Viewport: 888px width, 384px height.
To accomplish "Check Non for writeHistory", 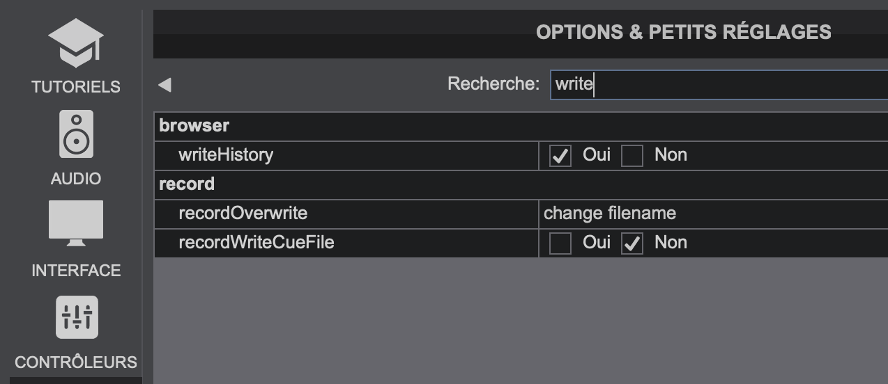I will tap(632, 156).
